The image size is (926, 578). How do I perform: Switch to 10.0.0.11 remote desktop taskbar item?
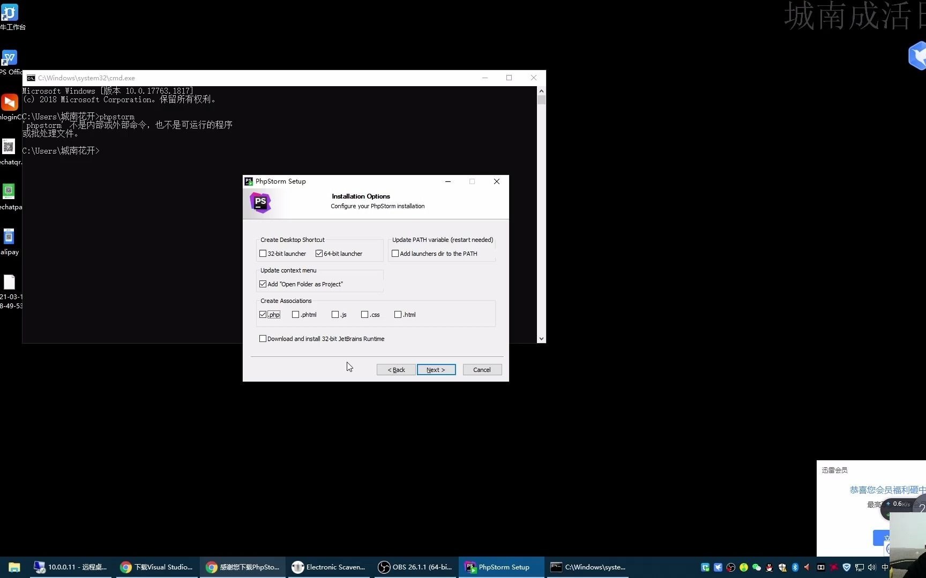click(71, 567)
